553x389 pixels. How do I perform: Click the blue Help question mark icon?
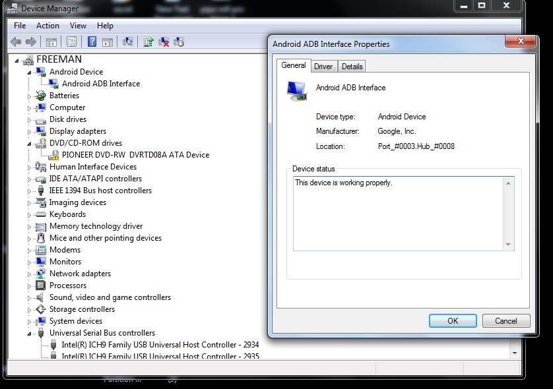(x=92, y=42)
